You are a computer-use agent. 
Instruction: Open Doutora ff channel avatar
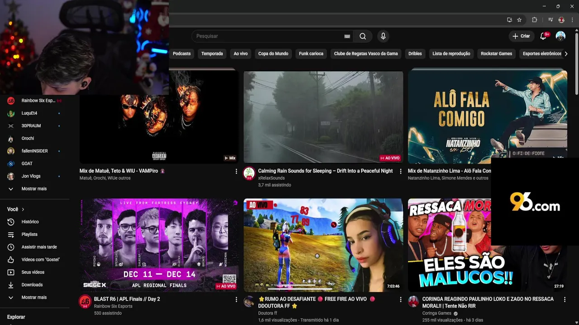coord(249,302)
